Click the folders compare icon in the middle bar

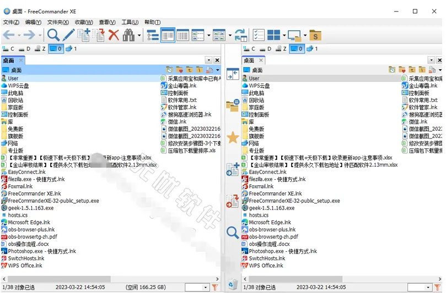tap(233, 105)
